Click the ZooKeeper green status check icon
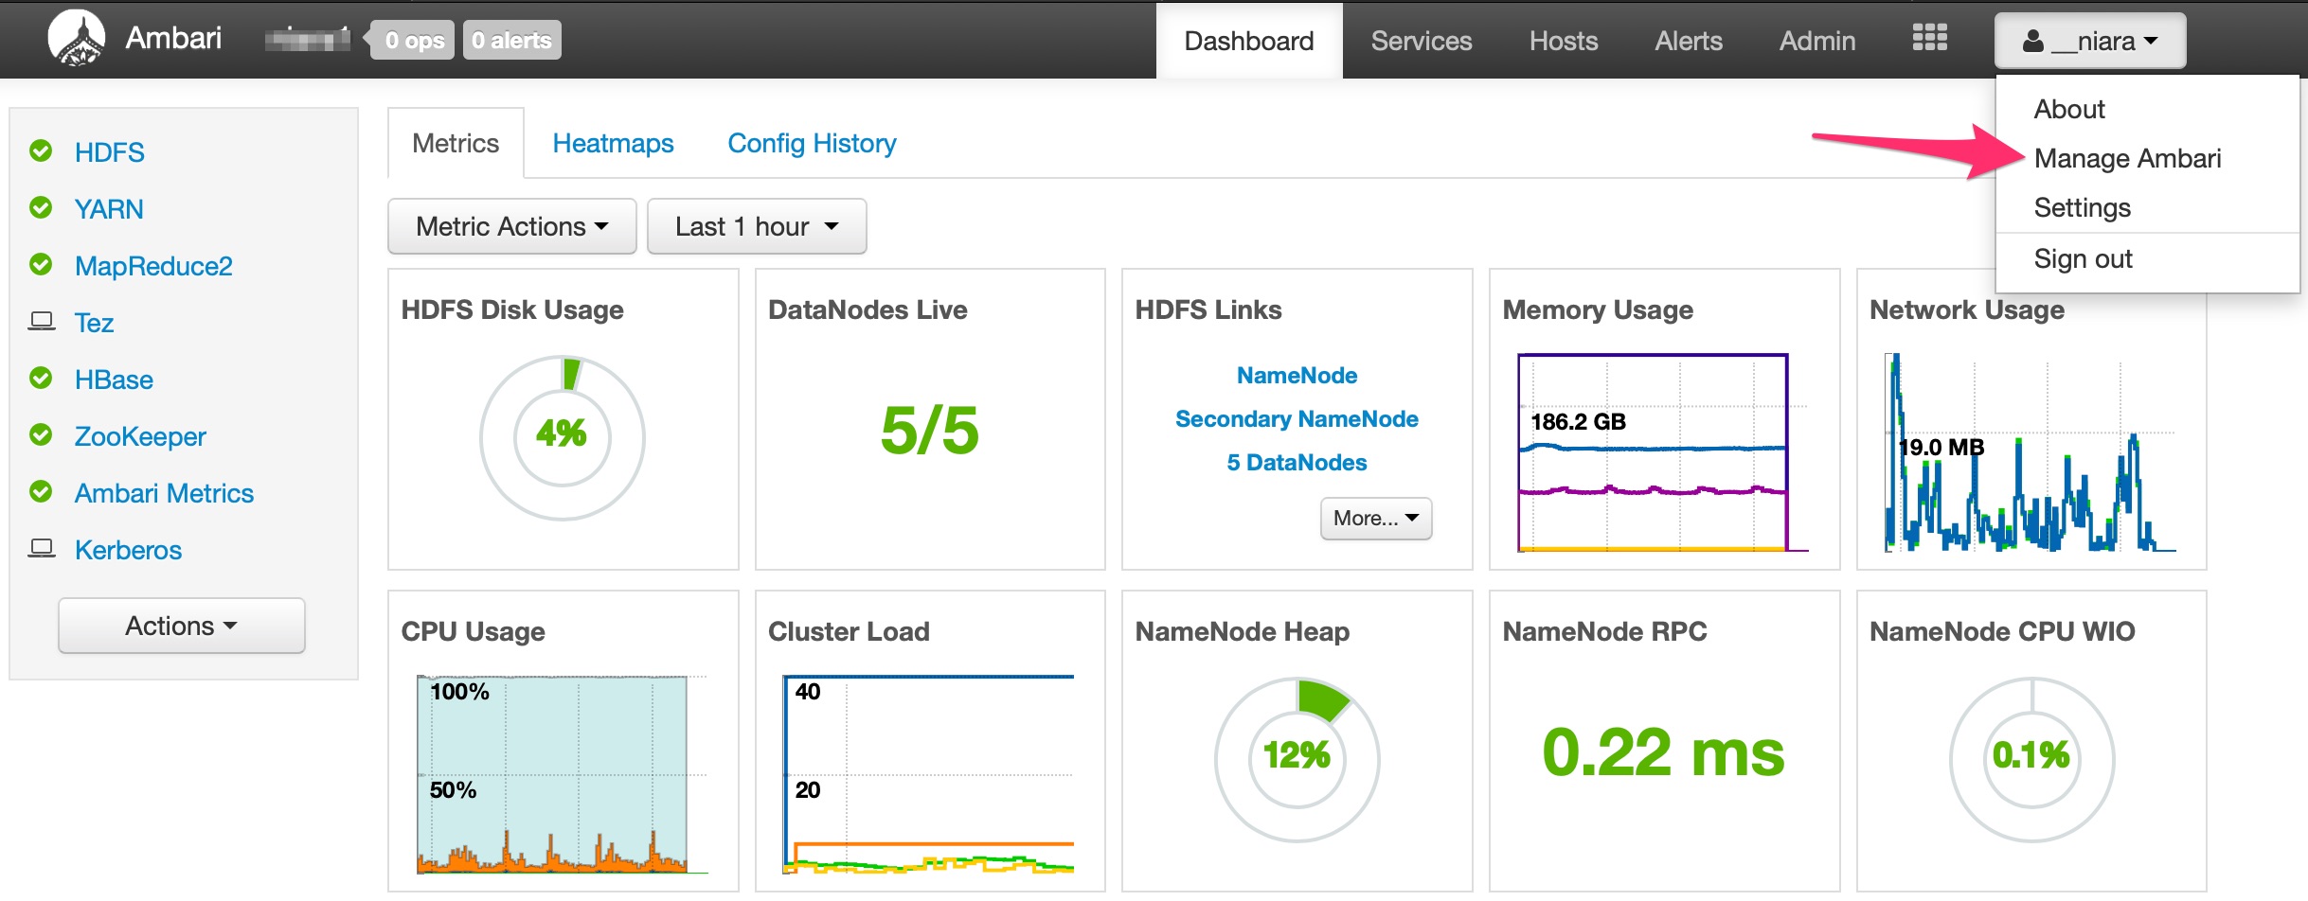This screenshot has width=2308, height=901. (41, 435)
